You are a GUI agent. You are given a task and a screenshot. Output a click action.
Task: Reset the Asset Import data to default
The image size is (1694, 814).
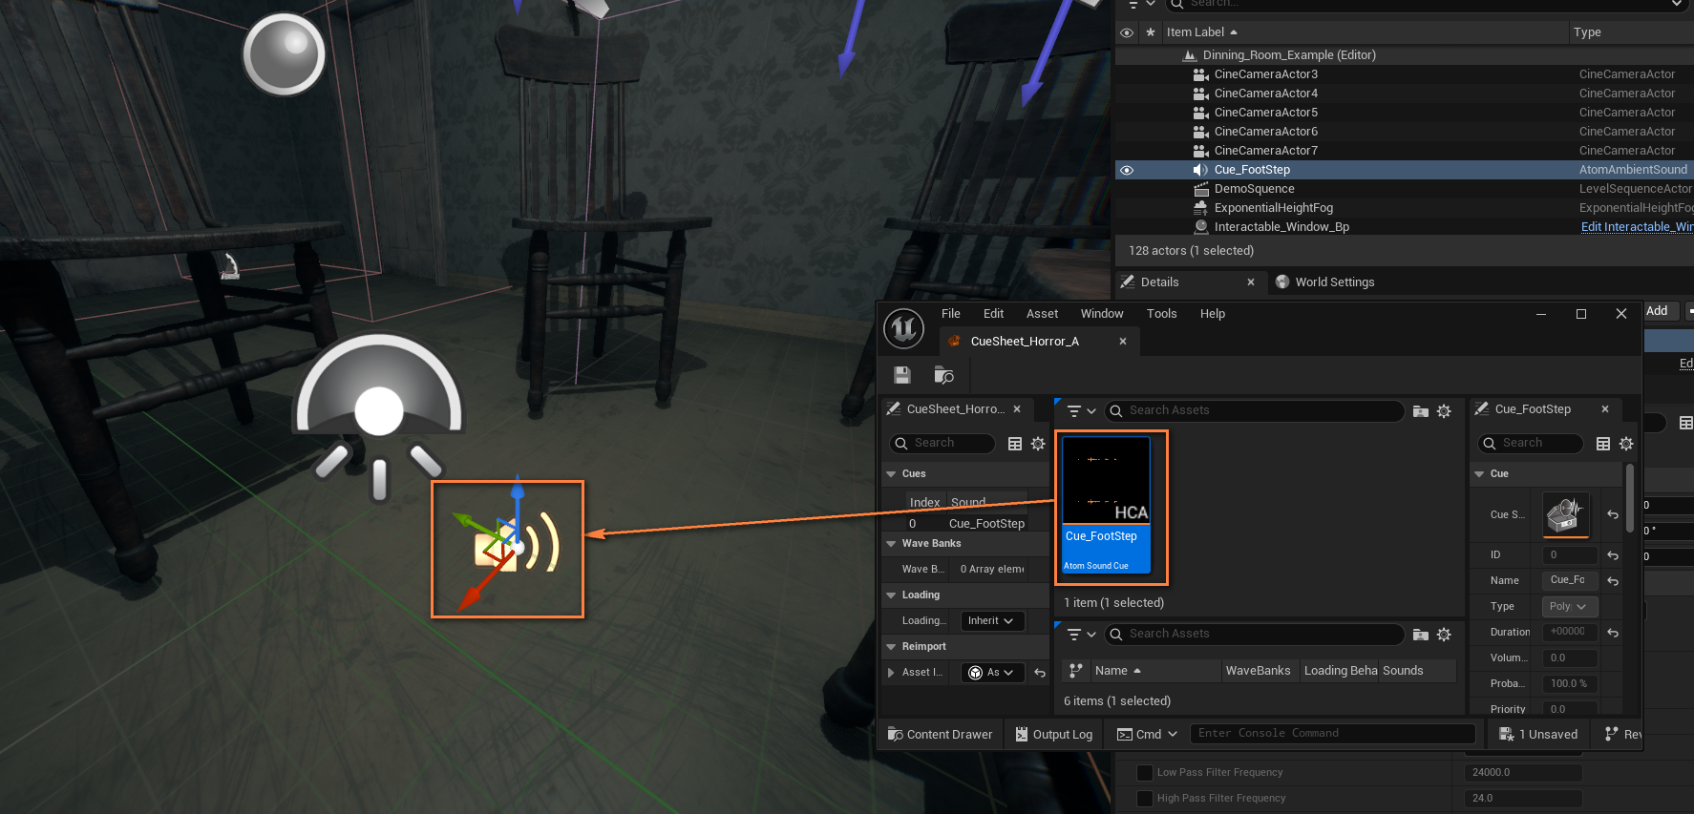point(1040,673)
